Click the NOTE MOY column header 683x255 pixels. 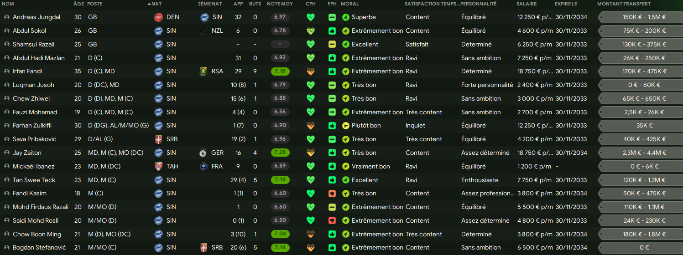280,4
